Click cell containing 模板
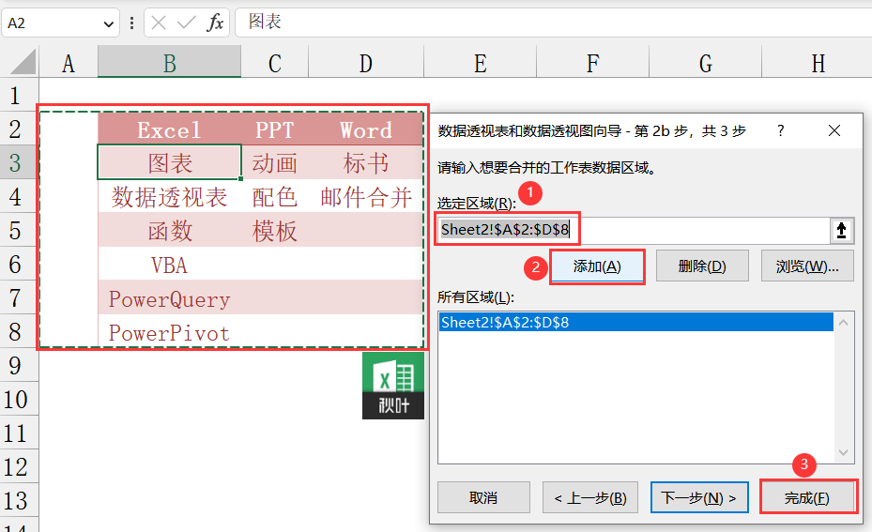Viewport: 872px width, 532px height. pyautogui.click(x=275, y=230)
